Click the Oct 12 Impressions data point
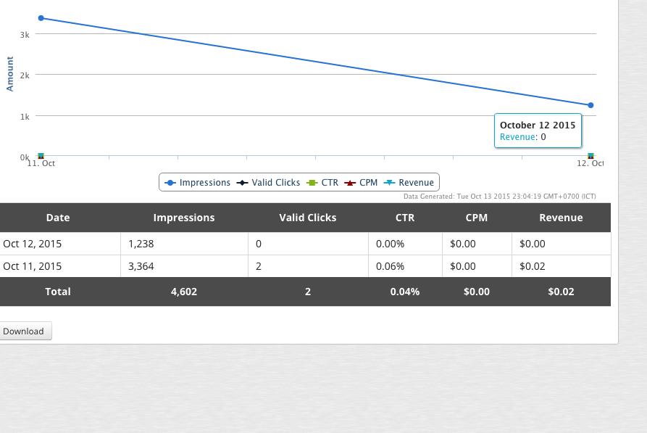 tap(590, 105)
